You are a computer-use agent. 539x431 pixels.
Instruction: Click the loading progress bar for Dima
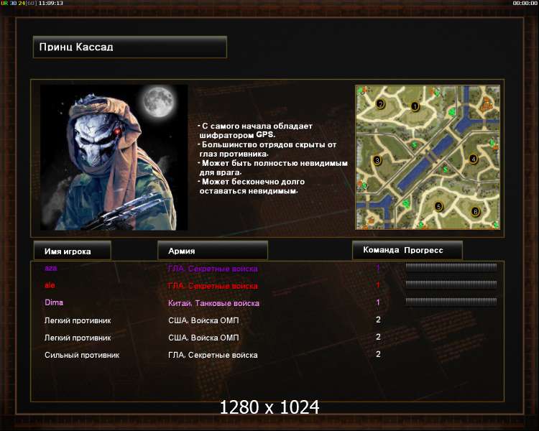[x=451, y=302]
